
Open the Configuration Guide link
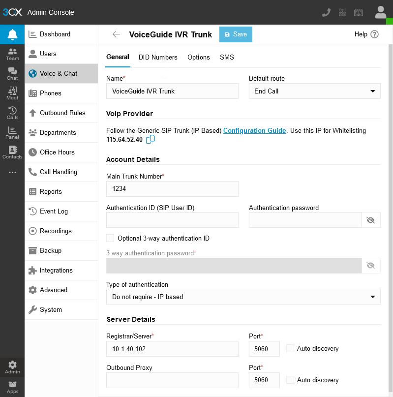[254, 131]
